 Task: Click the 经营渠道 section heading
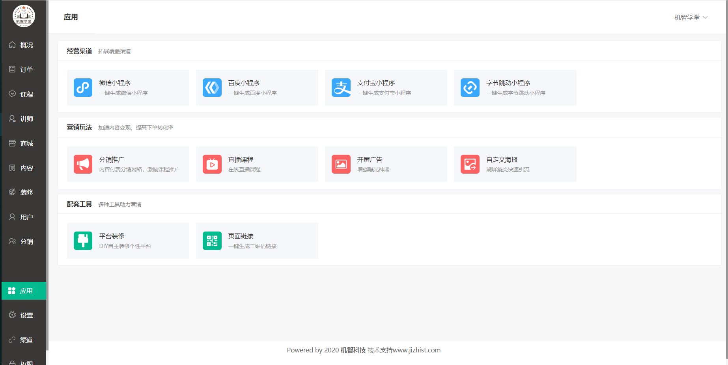click(x=79, y=51)
